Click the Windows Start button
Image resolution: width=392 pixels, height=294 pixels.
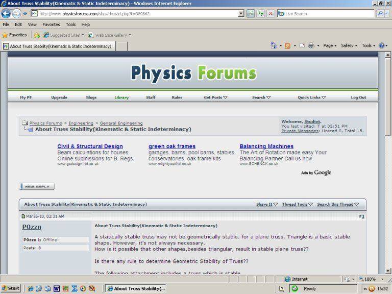11,288
